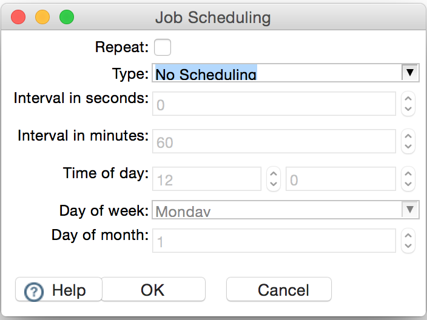Click the Type dropdown arrow button
The image size is (427, 320).
coord(411,73)
